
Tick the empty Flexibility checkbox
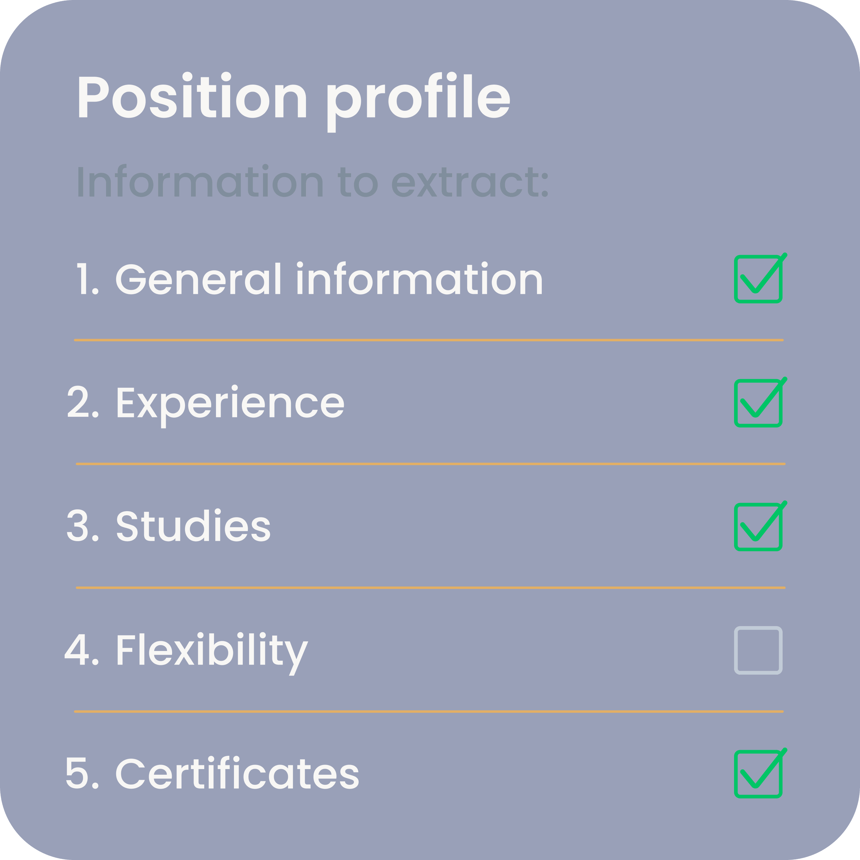(x=758, y=650)
